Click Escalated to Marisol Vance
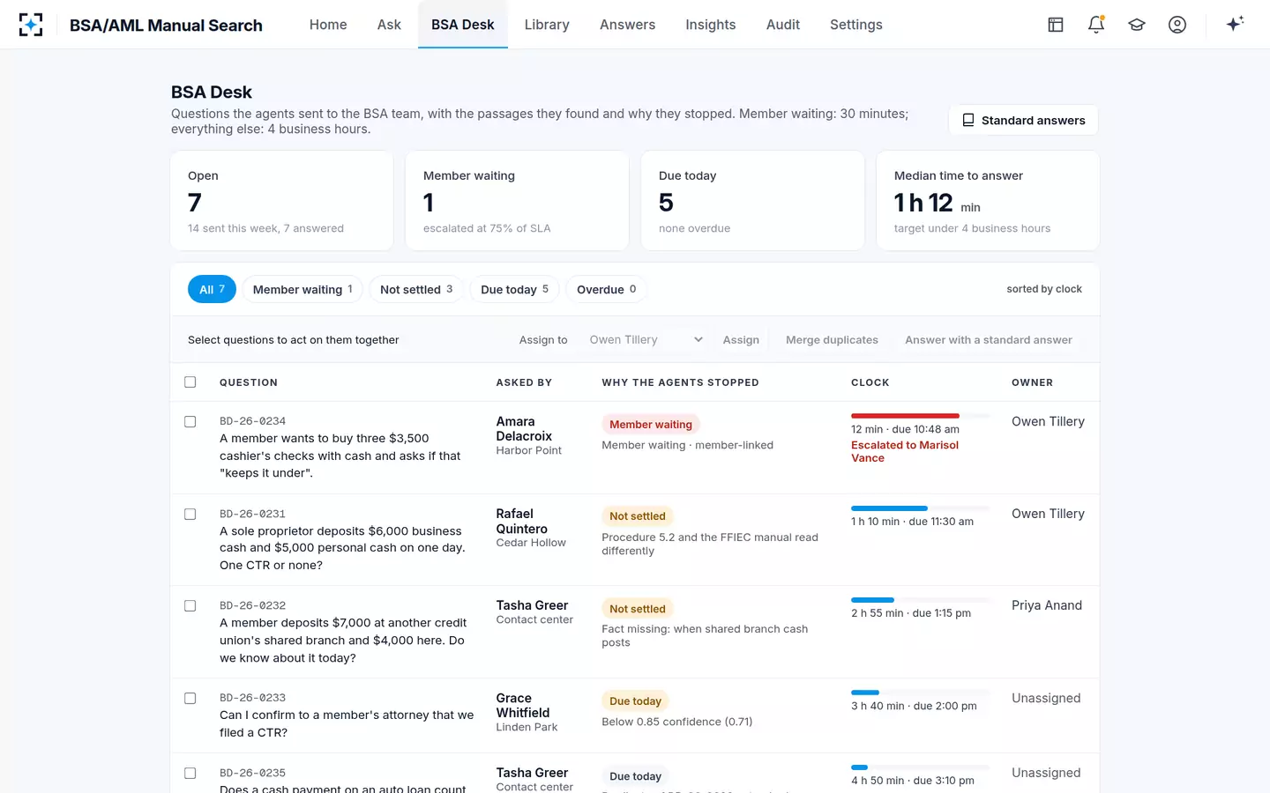This screenshot has width=1270, height=793. (905, 452)
